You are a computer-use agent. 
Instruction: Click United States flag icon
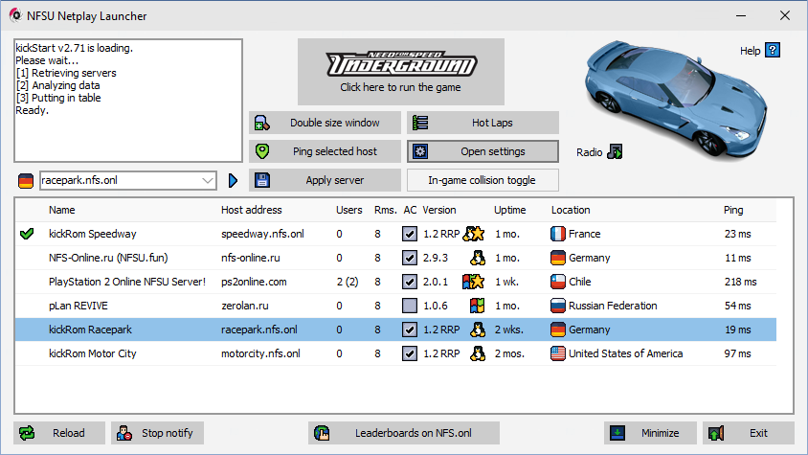(x=557, y=353)
